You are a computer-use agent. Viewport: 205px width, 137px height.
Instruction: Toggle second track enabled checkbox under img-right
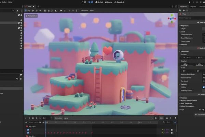coord(28,133)
